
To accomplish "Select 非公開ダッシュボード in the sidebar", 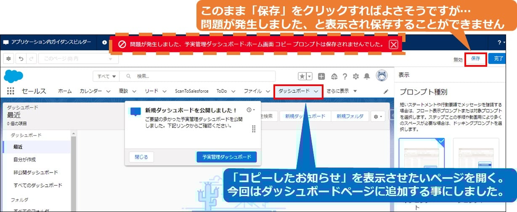I will (36, 173).
